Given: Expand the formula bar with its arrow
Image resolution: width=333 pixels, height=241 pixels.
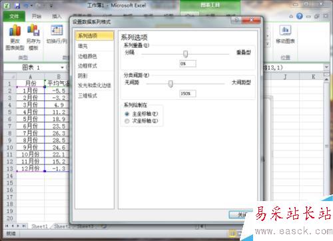Looking at the screenshot, I should pyautogui.click(x=326, y=67).
